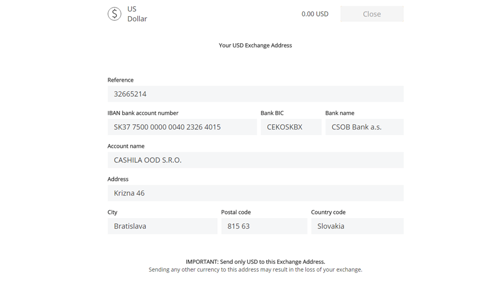This screenshot has height=281, width=502.
Task: Click the Postal code label
Action: point(236,212)
